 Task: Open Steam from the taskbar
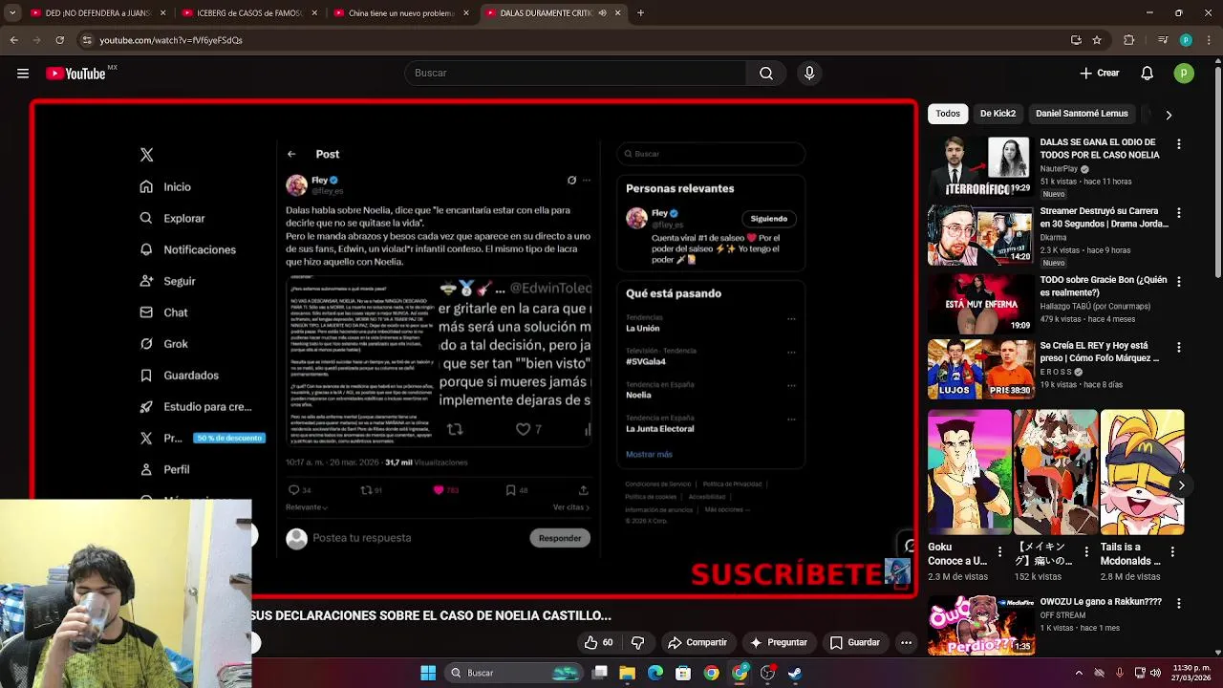(x=795, y=673)
